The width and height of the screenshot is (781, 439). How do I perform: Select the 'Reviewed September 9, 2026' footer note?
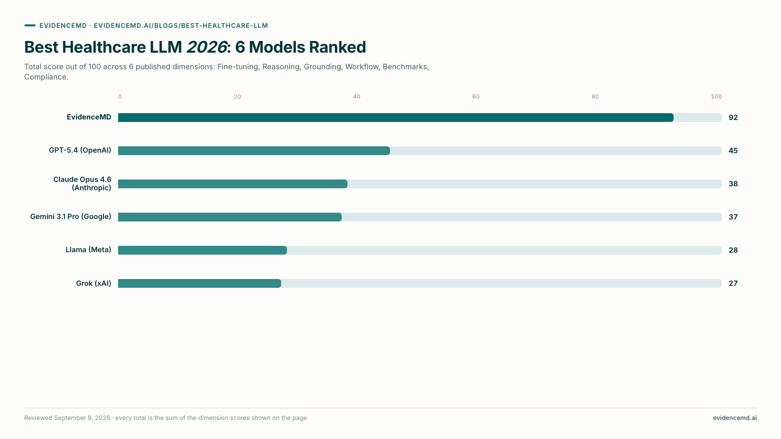165,418
